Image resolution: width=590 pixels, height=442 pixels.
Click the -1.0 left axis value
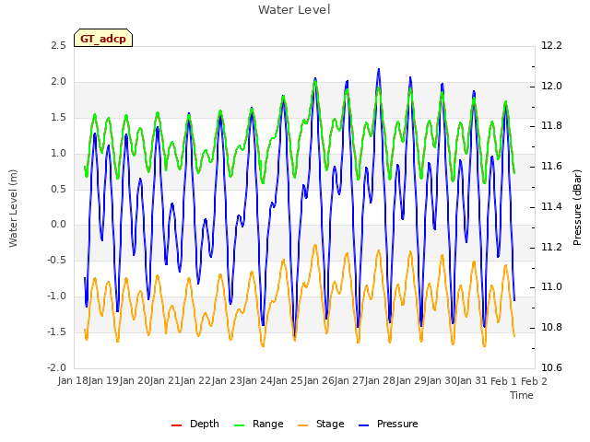[56, 297]
